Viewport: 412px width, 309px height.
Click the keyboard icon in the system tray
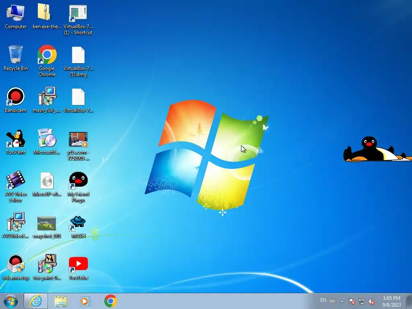[332, 301]
